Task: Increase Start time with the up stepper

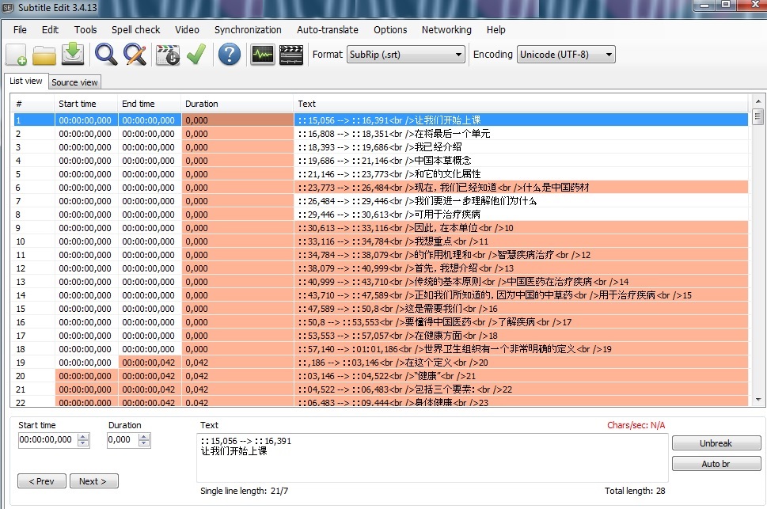Action: [83, 436]
